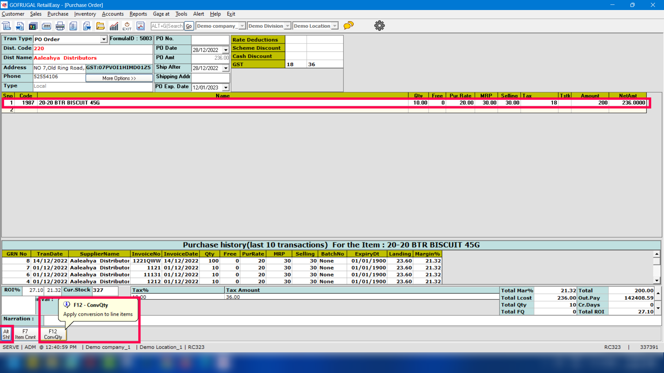This screenshot has width=664, height=373.
Task: Click the line graph report icon
Action: coord(140,26)
